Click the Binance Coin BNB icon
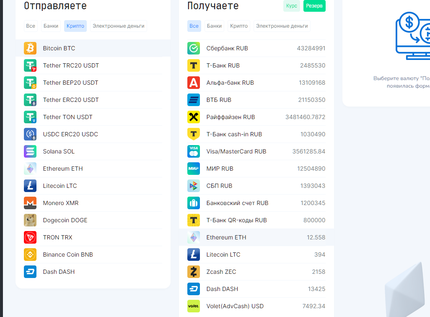 point(30,255)
